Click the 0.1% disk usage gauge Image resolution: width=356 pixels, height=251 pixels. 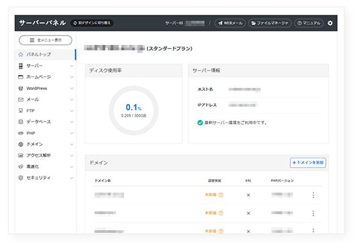[x=133, y=111]
